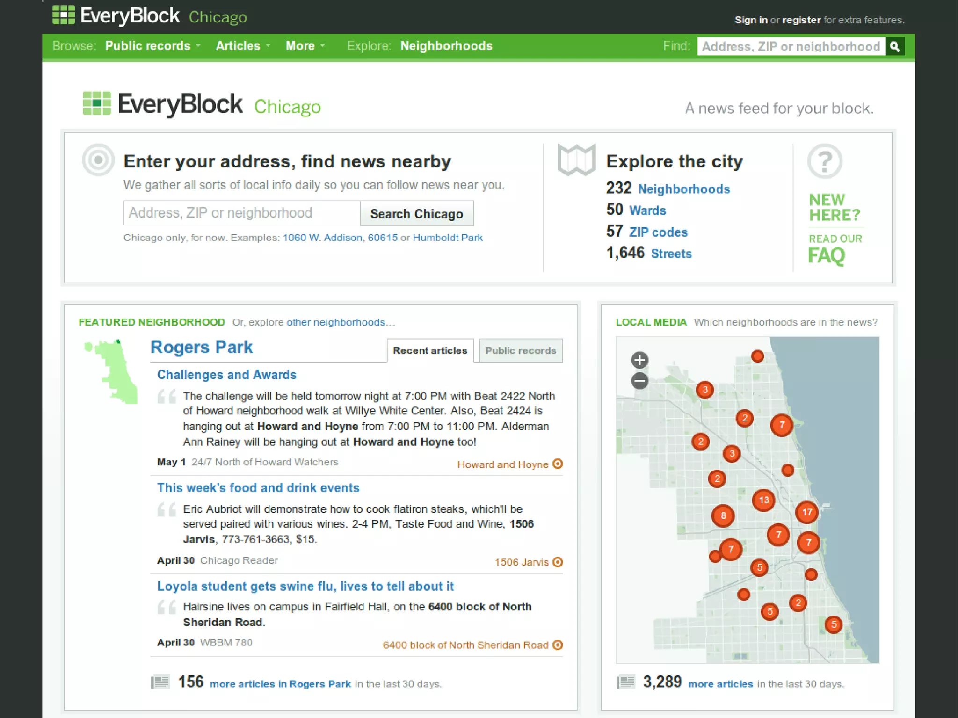Click the Sign in link
Screen dimensions: 958x718
click(750, 20)
